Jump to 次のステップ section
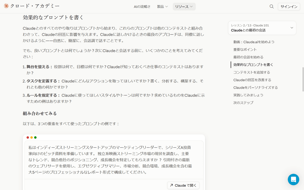The width and height of the screenshot is (304, 190). [243, 103]
